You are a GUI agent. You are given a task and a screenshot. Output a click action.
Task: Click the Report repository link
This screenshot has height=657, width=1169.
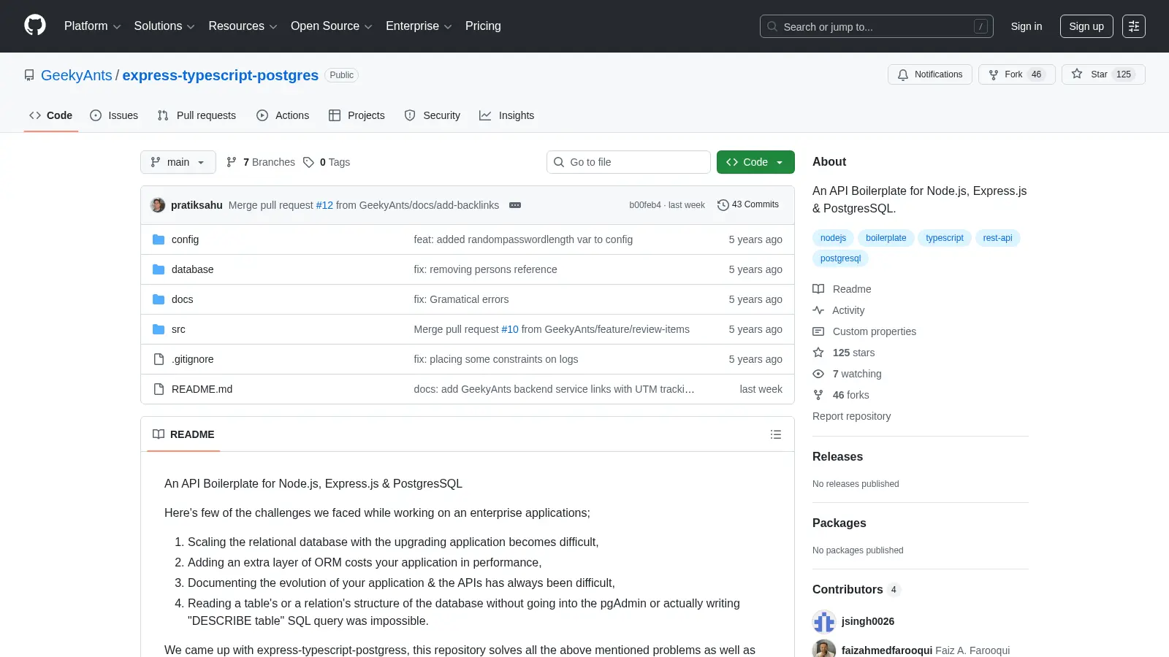click(851, 416)
